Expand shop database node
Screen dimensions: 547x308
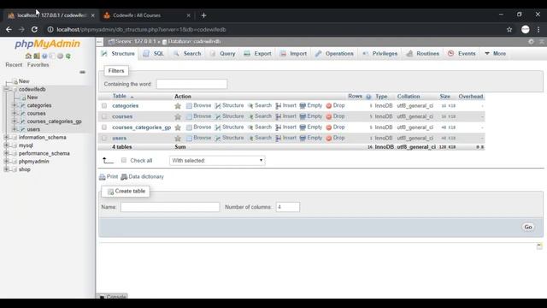tap(6, 169)
